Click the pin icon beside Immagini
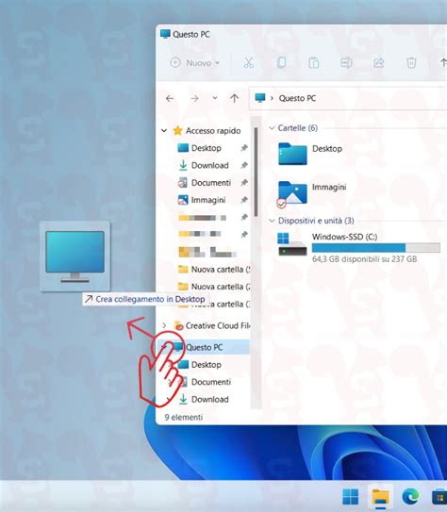 coord(244,200)
